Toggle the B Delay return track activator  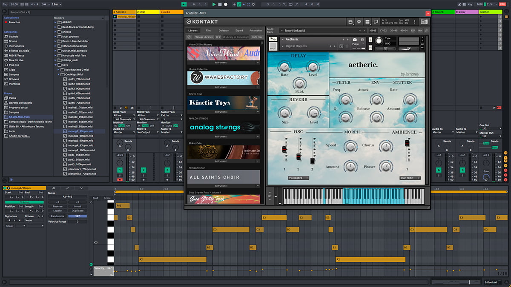462,170
